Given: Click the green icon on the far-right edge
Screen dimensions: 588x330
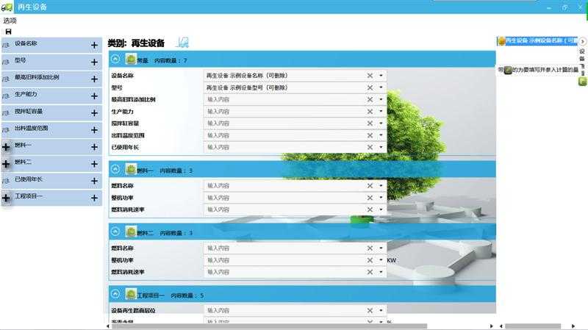Looking at the screenshot, I should [582, 81].
